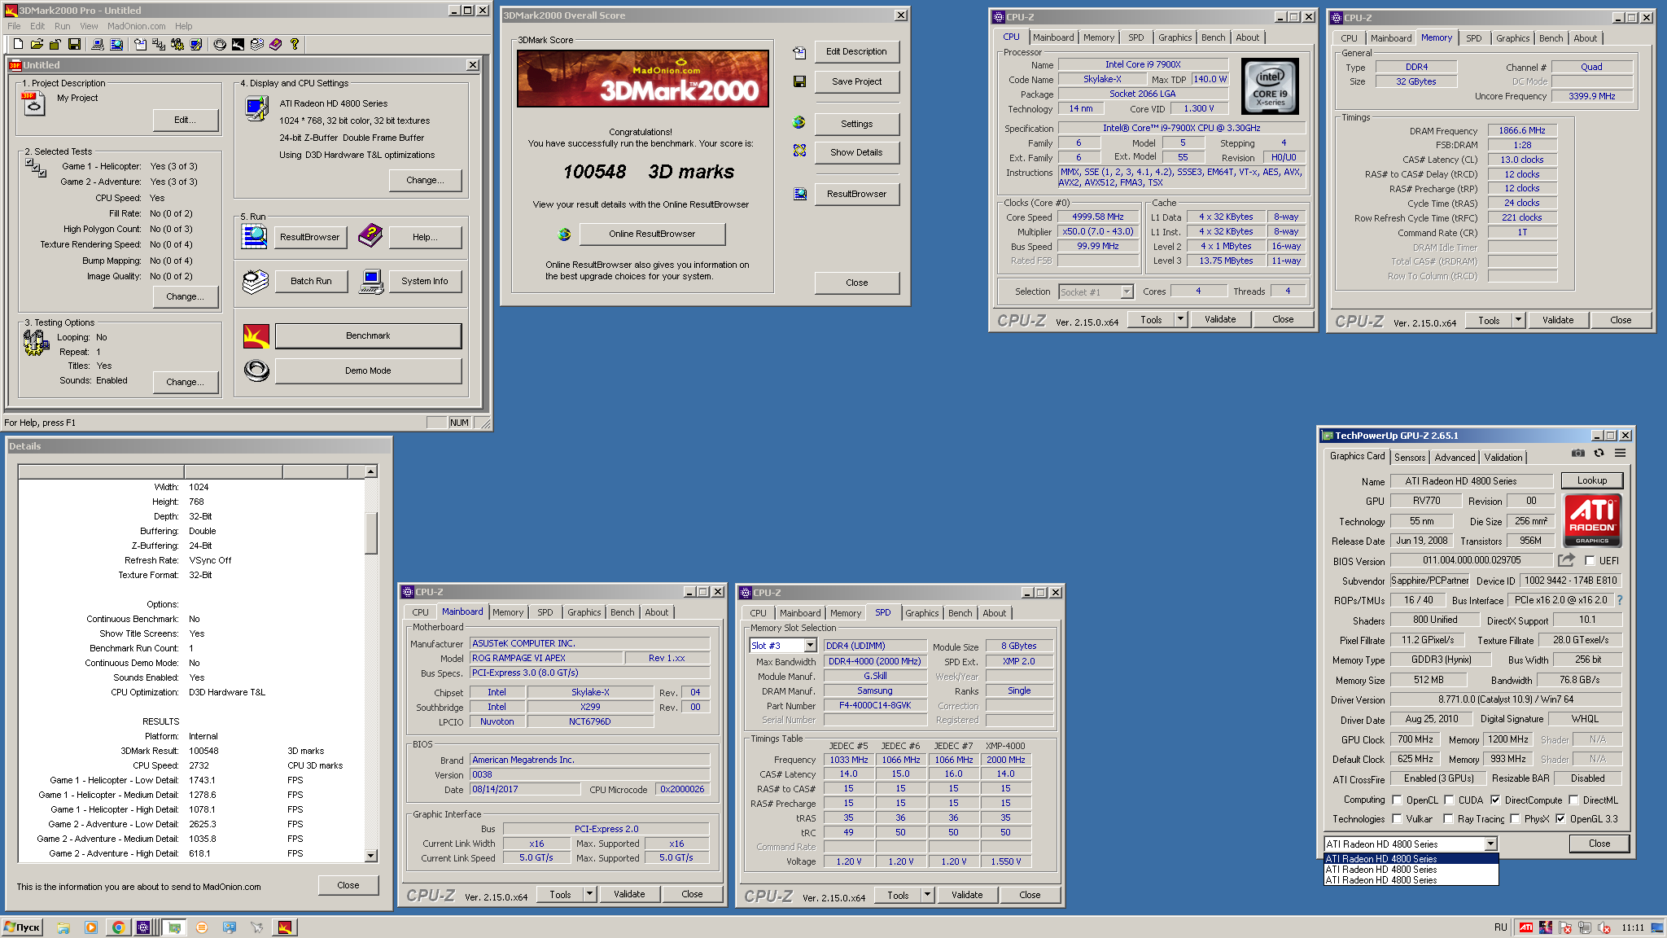
Task: Click Show Details button
Action: (856, 153)
